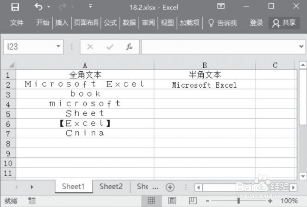Click the cell with ｂｏｏｋ

point(85,94)
